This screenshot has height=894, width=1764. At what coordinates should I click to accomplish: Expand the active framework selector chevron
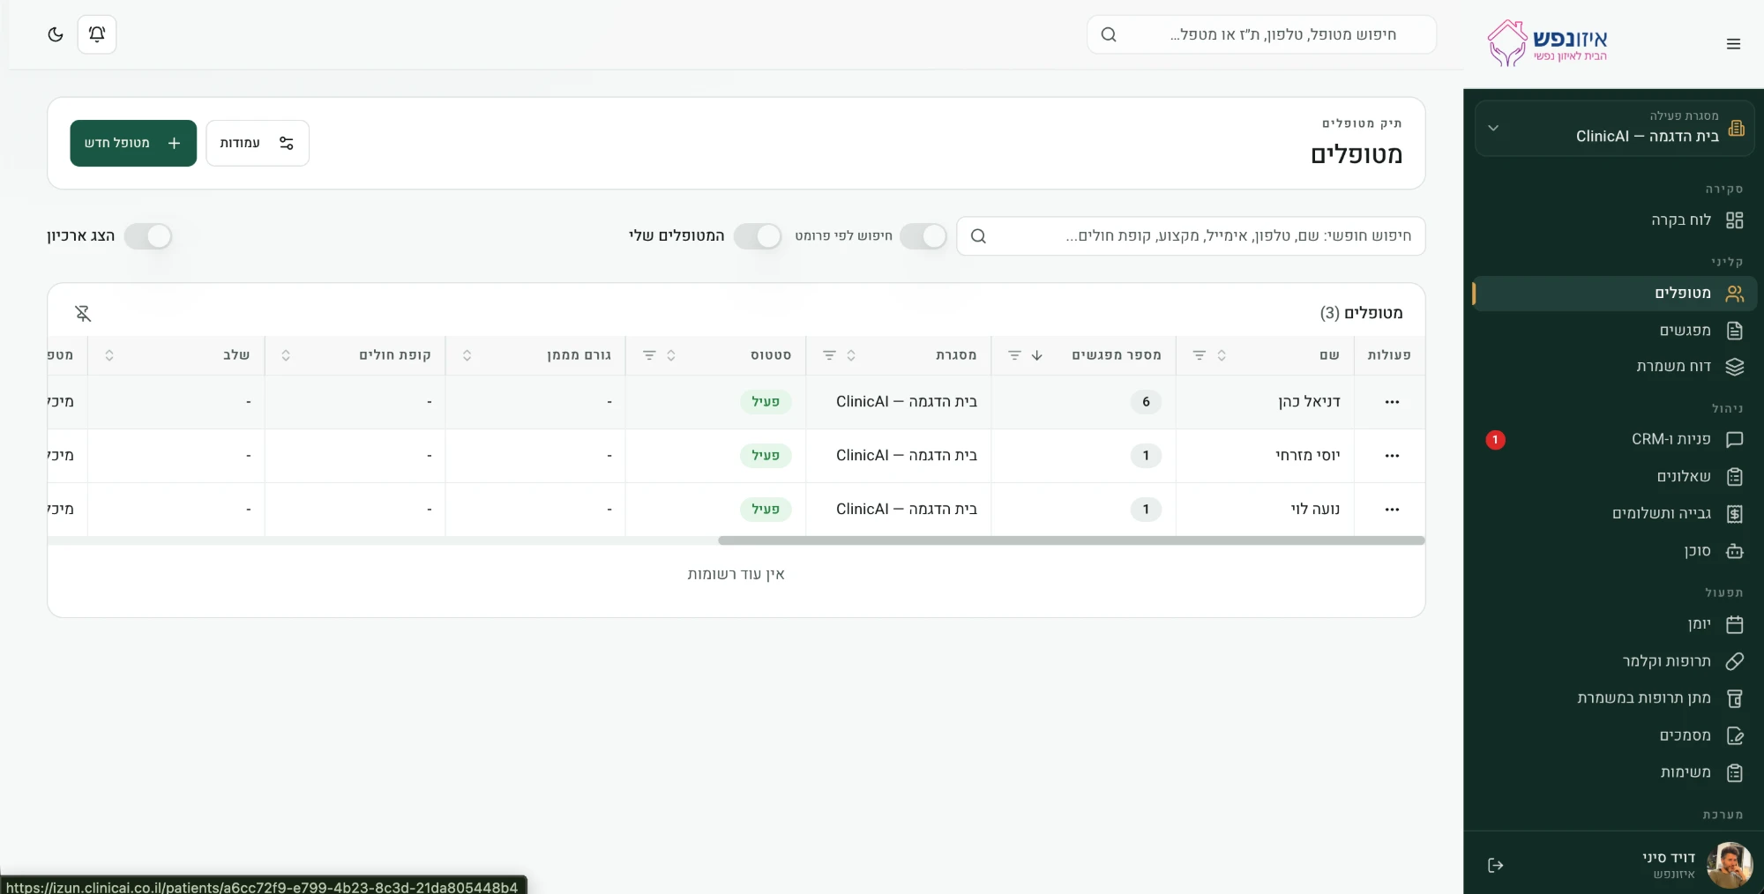click(x=1493, y=128)
